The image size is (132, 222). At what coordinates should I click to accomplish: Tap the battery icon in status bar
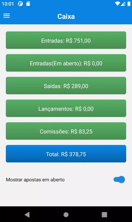[x=129, y=4]
